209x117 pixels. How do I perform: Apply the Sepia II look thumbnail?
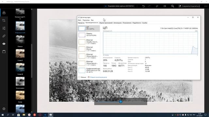[x=20, y=54]
